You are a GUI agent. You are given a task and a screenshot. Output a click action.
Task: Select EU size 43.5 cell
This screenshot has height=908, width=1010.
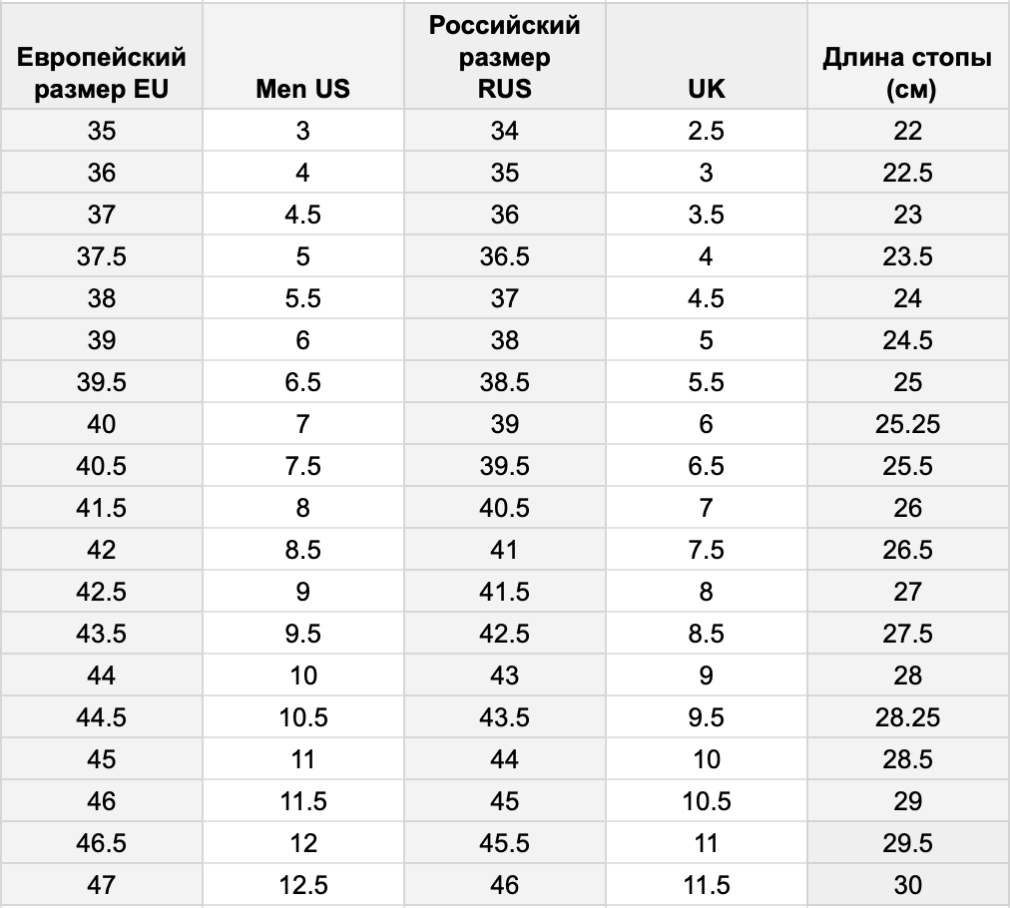point(102,633)
